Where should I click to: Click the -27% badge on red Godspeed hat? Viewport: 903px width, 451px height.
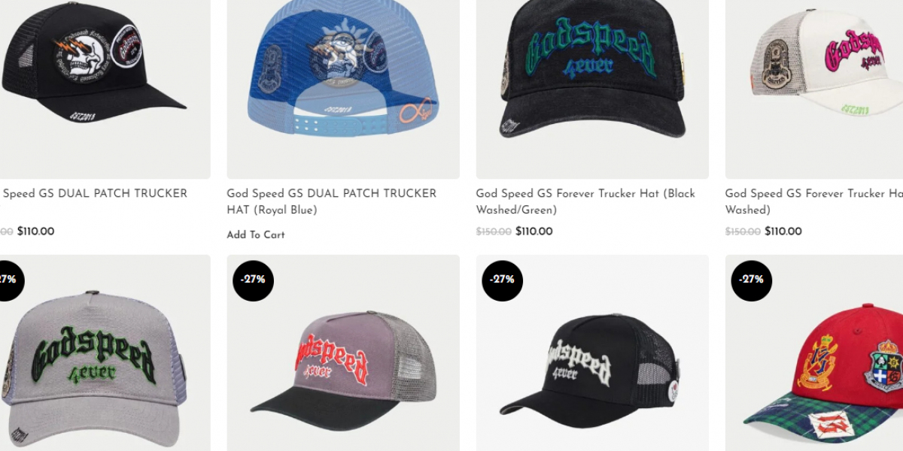pyautogui.click(x=253, y=280)
